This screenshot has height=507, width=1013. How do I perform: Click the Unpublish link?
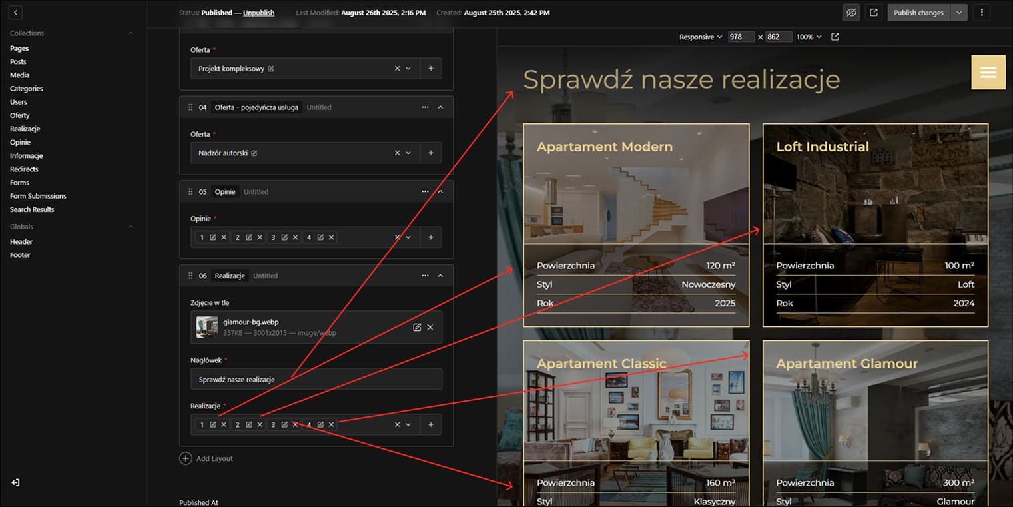point(258,13)
